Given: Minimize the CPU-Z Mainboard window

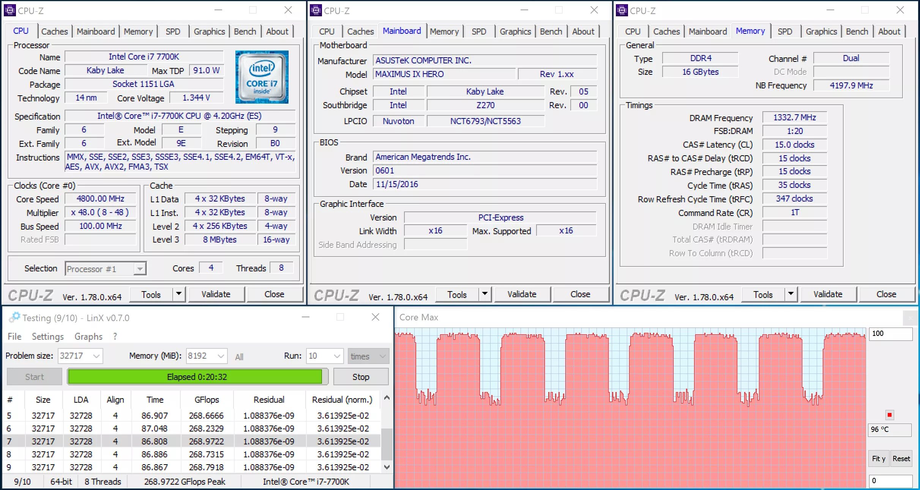Looking at the screenshot, I should pos(524,10).
